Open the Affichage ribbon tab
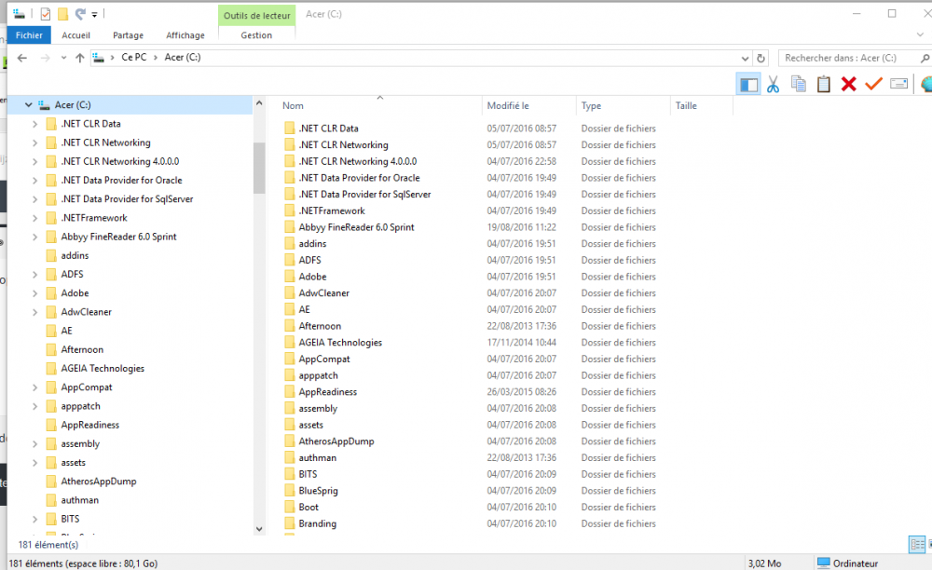This screenshot has height=570, width=932. tap(185, 35)
